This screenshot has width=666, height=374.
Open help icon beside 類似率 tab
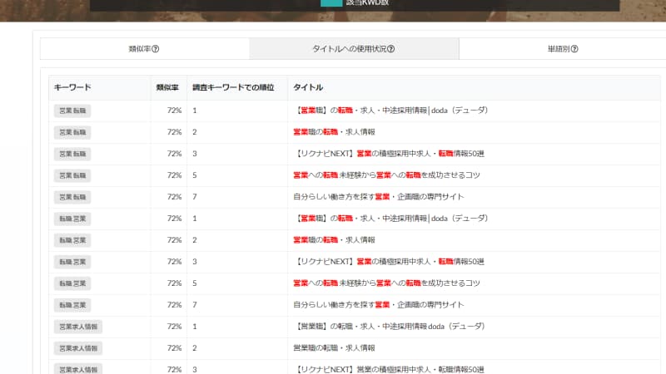(156, 49)
